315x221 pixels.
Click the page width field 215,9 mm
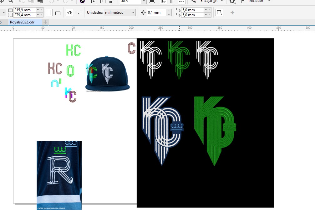(x=24, y=10)
